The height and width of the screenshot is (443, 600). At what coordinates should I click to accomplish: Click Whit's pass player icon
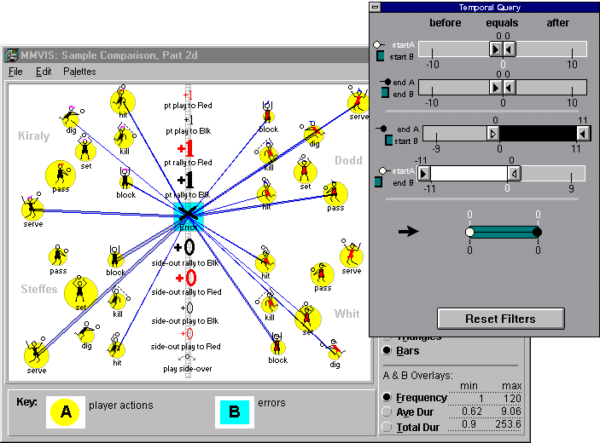point(323,273)
